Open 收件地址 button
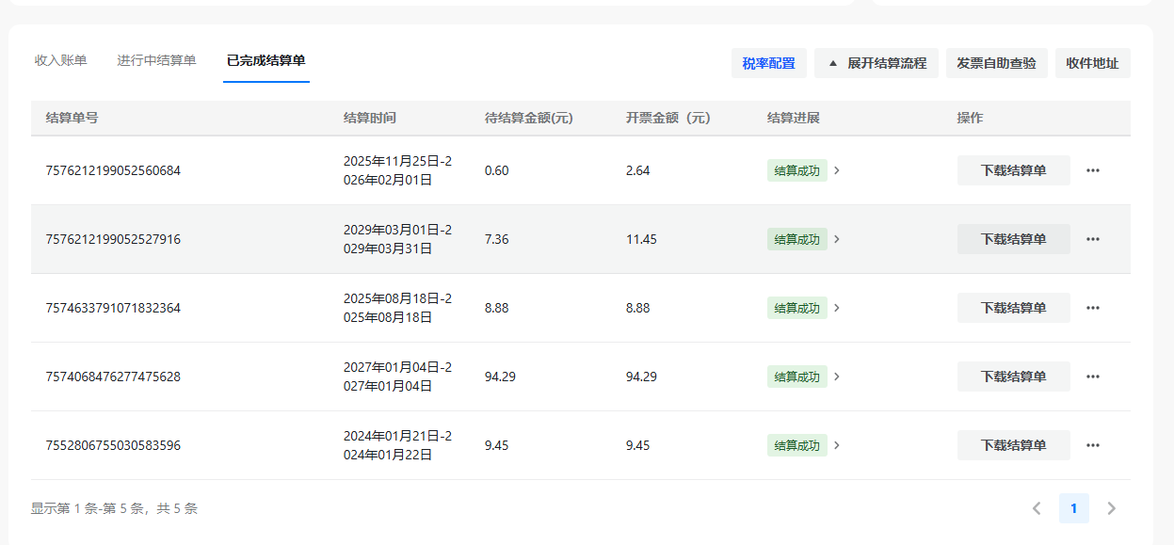 pyautogui.click(x=1092, y=63)
